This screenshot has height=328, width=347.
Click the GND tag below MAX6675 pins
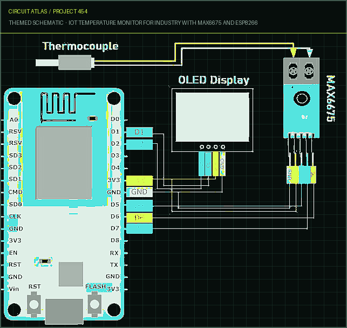(x=290, y=175)
